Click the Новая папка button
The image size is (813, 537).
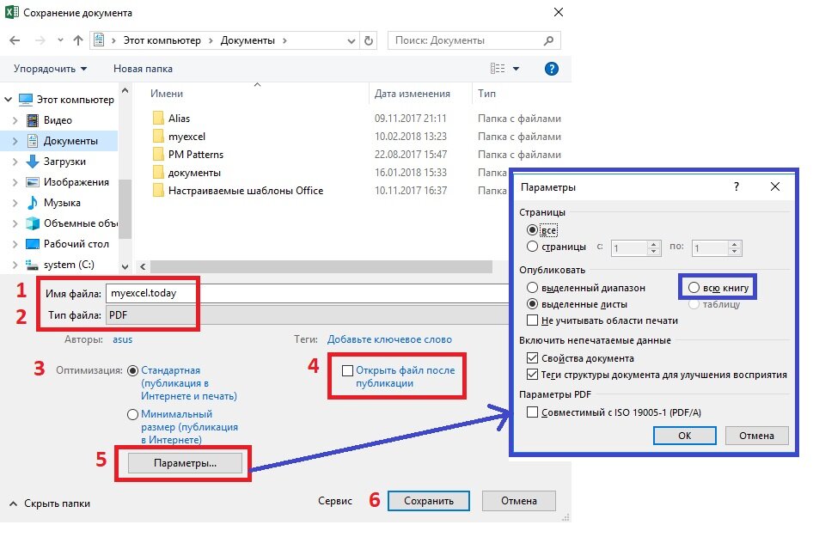[x=144, y=69]
